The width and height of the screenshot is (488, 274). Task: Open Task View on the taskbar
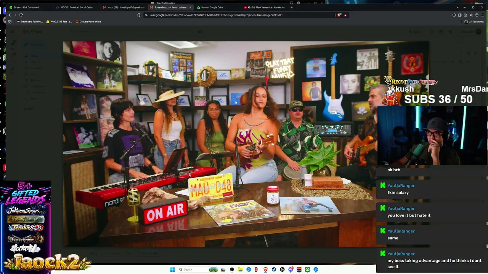223,269
